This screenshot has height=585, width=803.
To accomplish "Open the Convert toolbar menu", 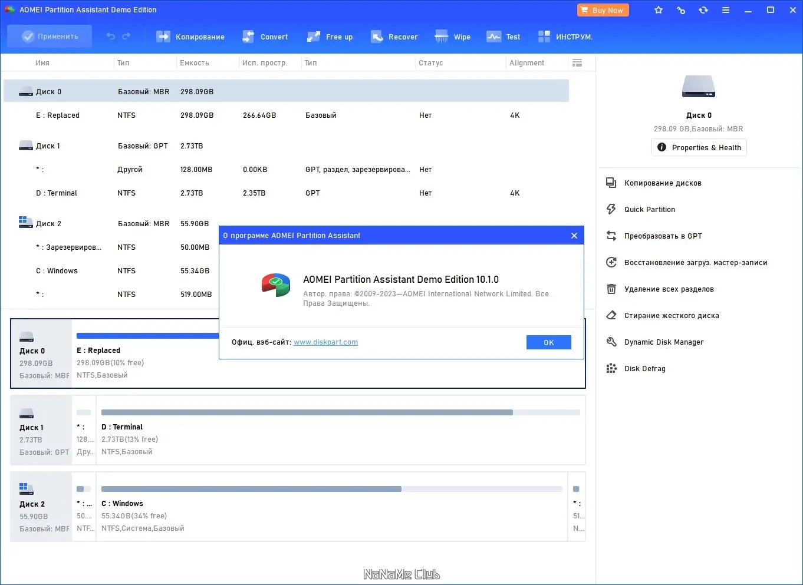I will (265, 37).
